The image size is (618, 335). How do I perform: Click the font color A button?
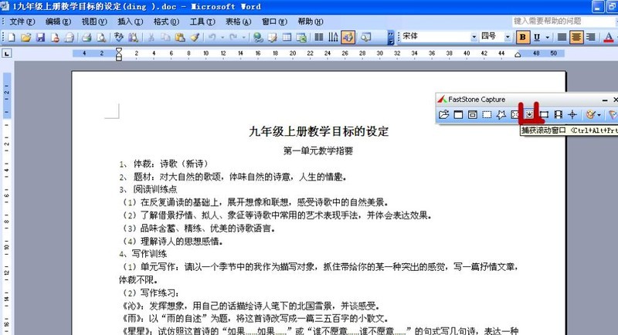click(608, 37)
